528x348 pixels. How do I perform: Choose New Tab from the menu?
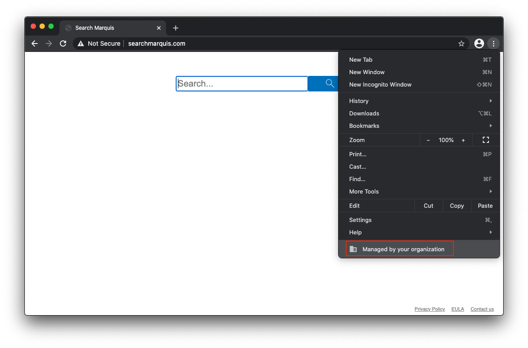click(419, 59)
